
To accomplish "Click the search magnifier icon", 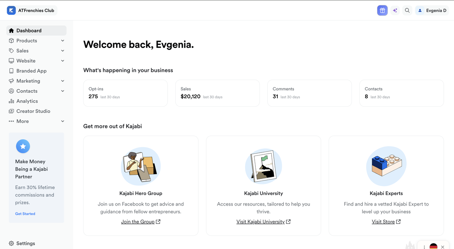I will [x=407, y=11].
